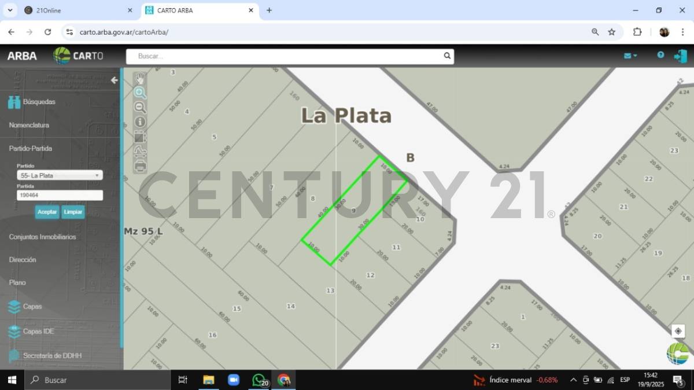
Task: Click the Partida number input field
Action: [60, 196]
